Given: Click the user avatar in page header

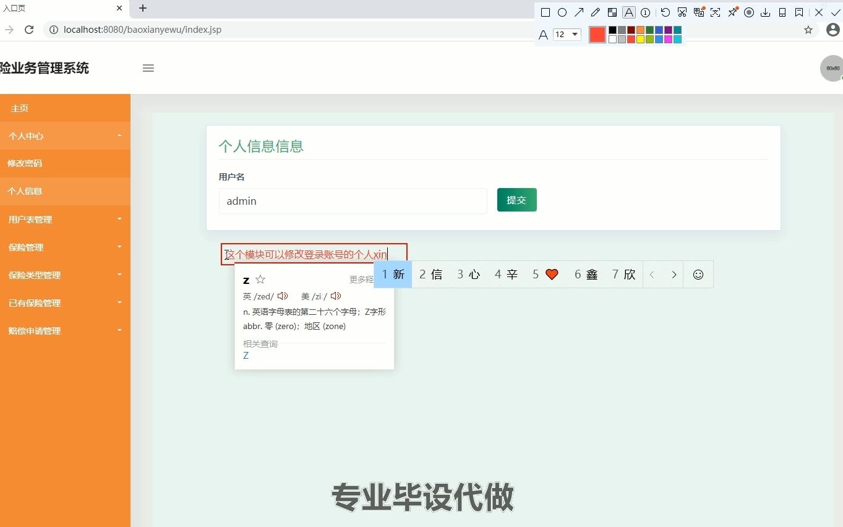Looking at the screenshot, I should pos(832,69).
